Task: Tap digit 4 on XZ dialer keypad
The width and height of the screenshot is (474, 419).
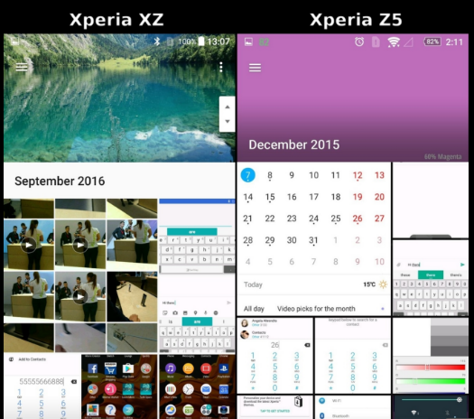Action: point(19,404)
